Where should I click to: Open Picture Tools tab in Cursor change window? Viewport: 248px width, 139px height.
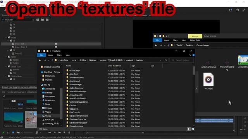195,40
